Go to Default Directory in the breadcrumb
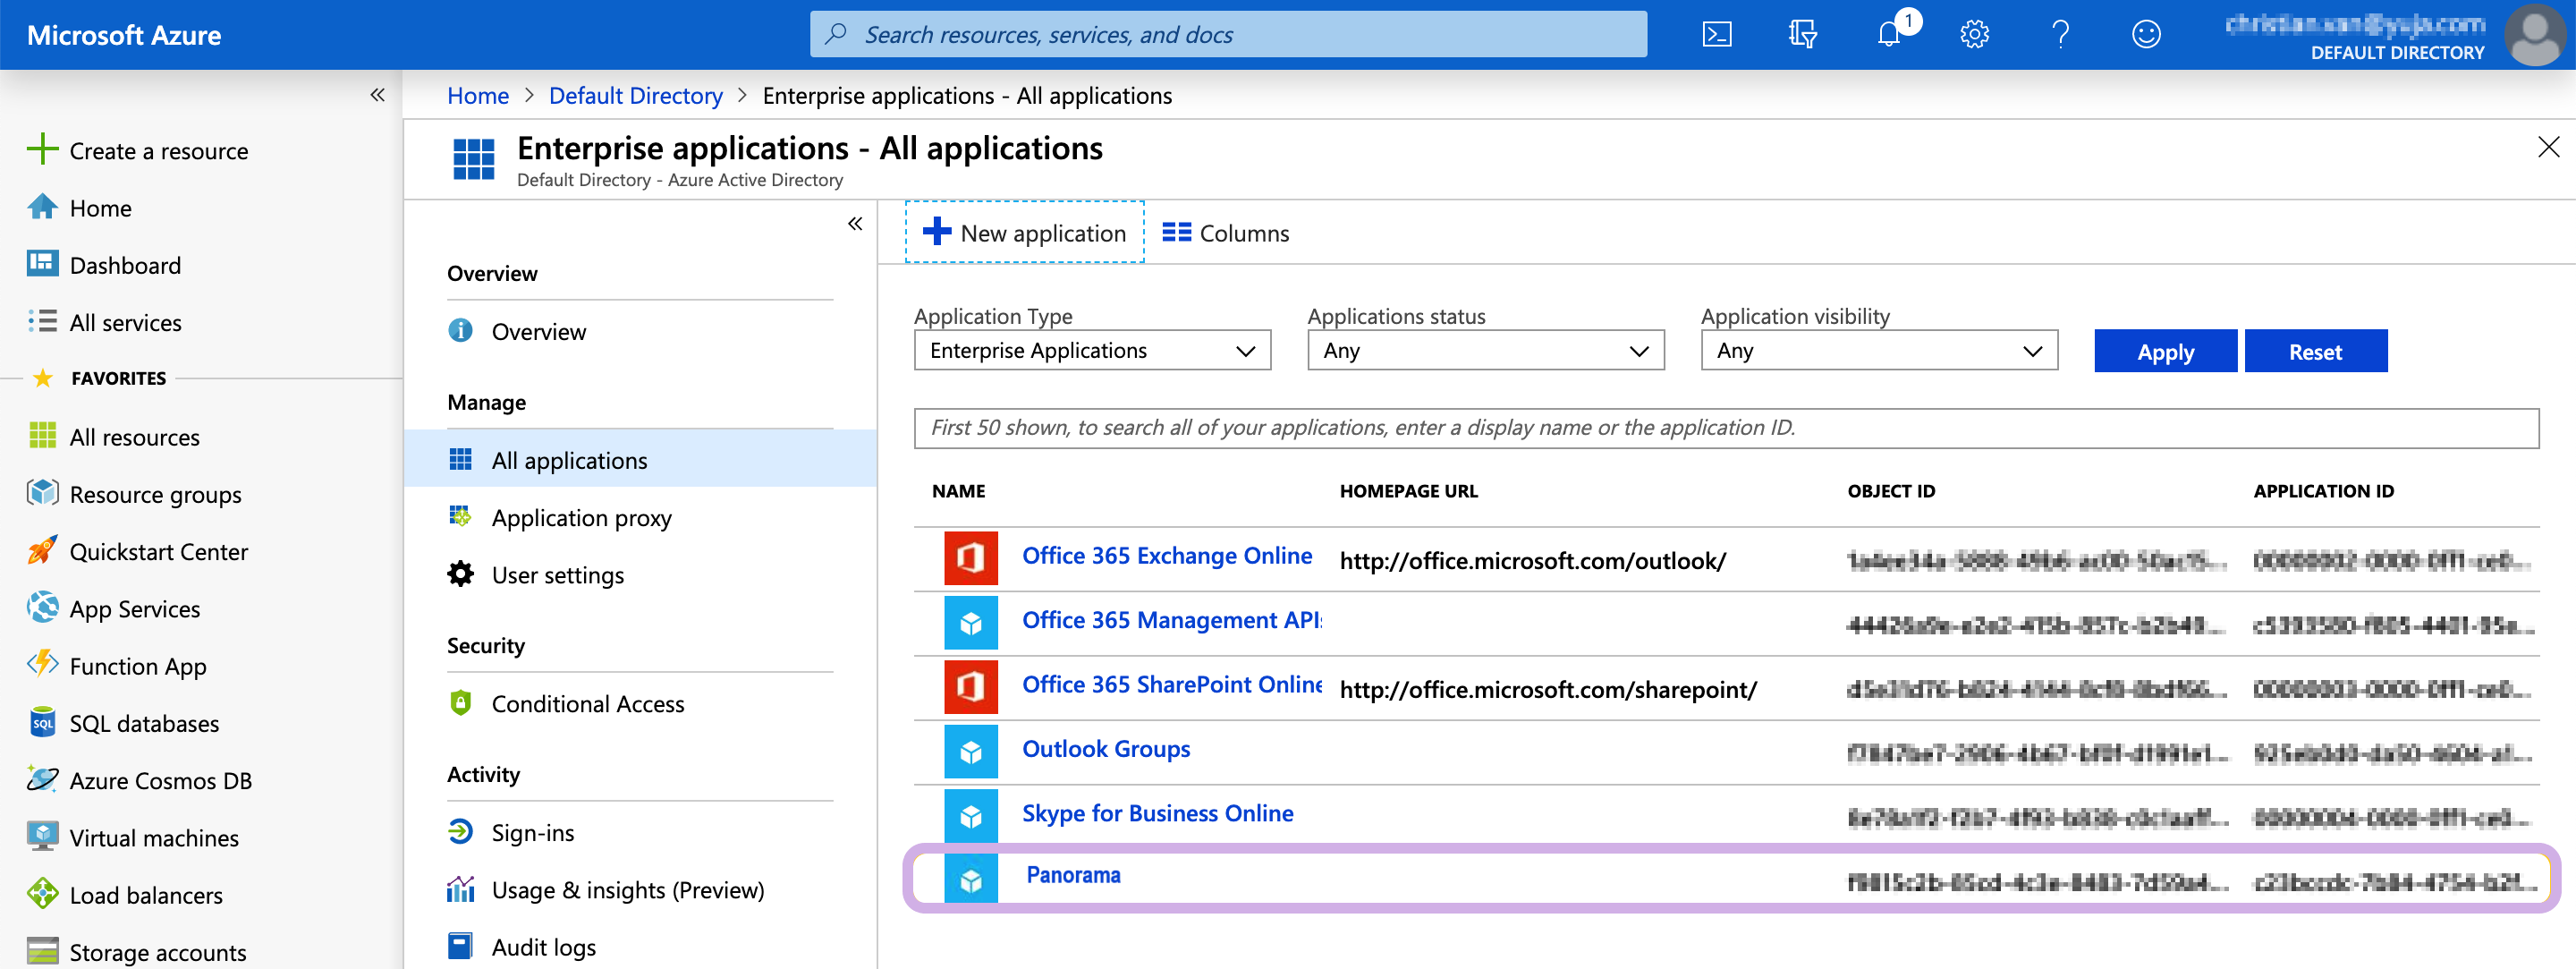 coord(636,96)
